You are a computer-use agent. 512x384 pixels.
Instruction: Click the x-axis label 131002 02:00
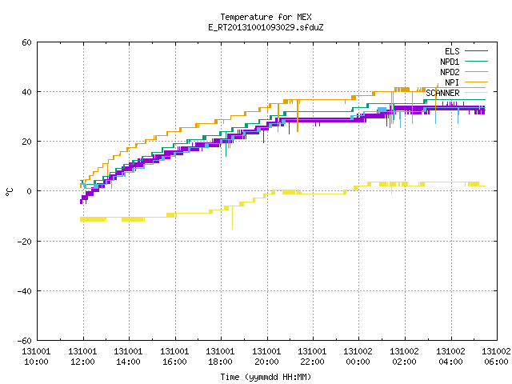point(405,357)
